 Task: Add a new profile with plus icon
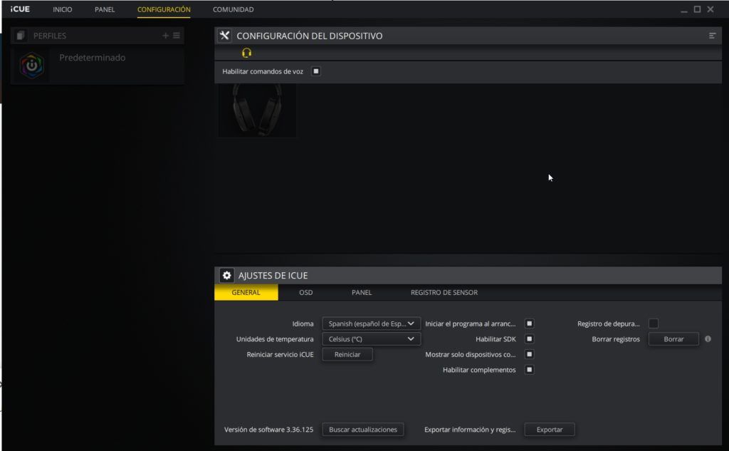[x=165, y=36]
